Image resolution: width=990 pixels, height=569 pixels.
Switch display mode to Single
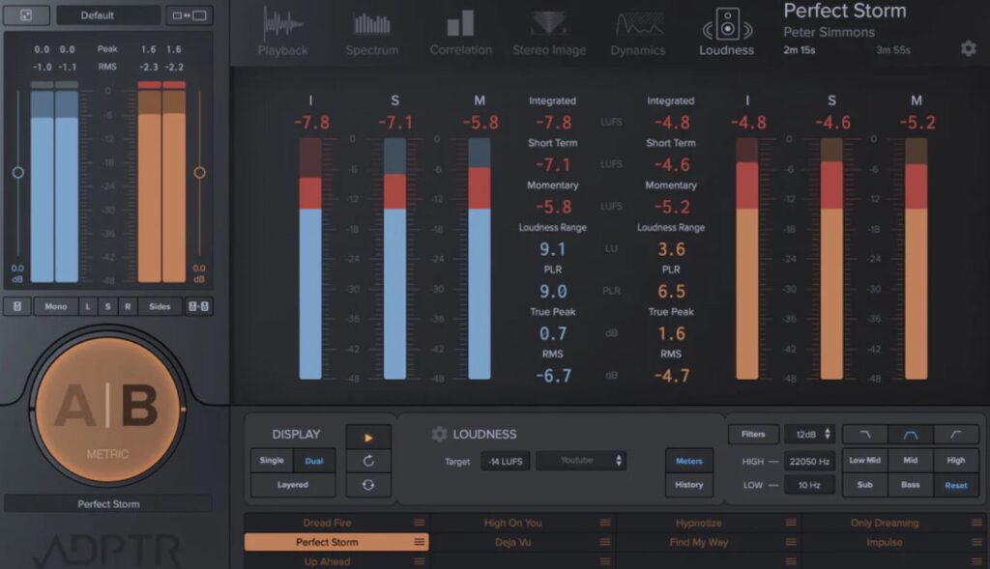point(272,461)
